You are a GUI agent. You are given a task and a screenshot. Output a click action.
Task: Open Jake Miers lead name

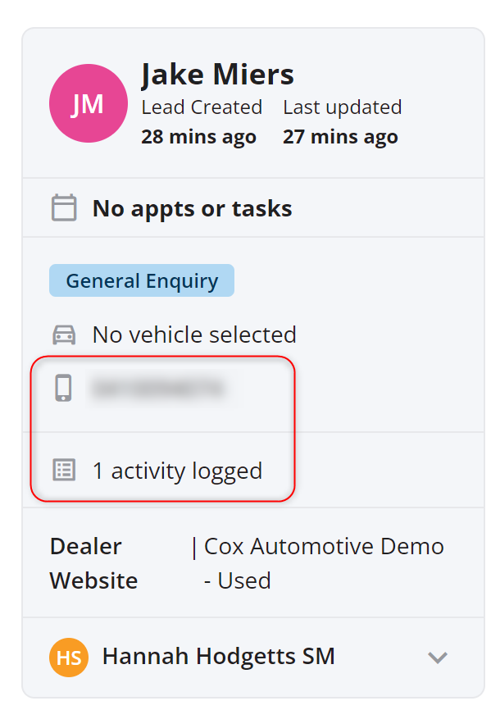click(217, 75)
